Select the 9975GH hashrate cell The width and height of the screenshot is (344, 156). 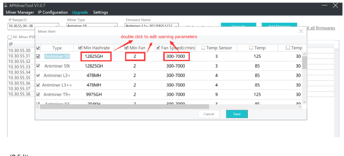click(94, 95)
